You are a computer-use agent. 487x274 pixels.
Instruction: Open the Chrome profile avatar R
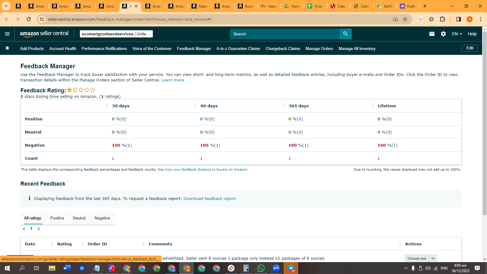470,19
